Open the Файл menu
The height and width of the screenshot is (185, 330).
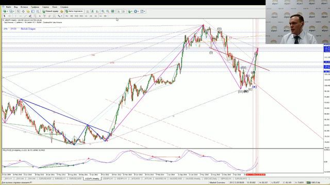9,7
